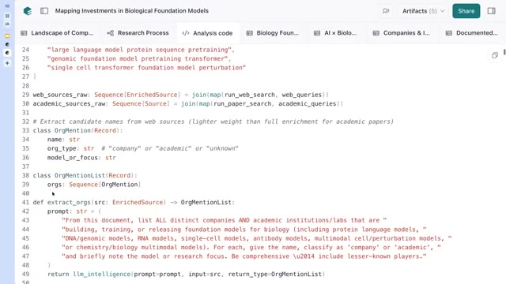Click the orgs field on line 39
Screen dimensions: 506x284
pyautogui.click(x=55, y=185)
